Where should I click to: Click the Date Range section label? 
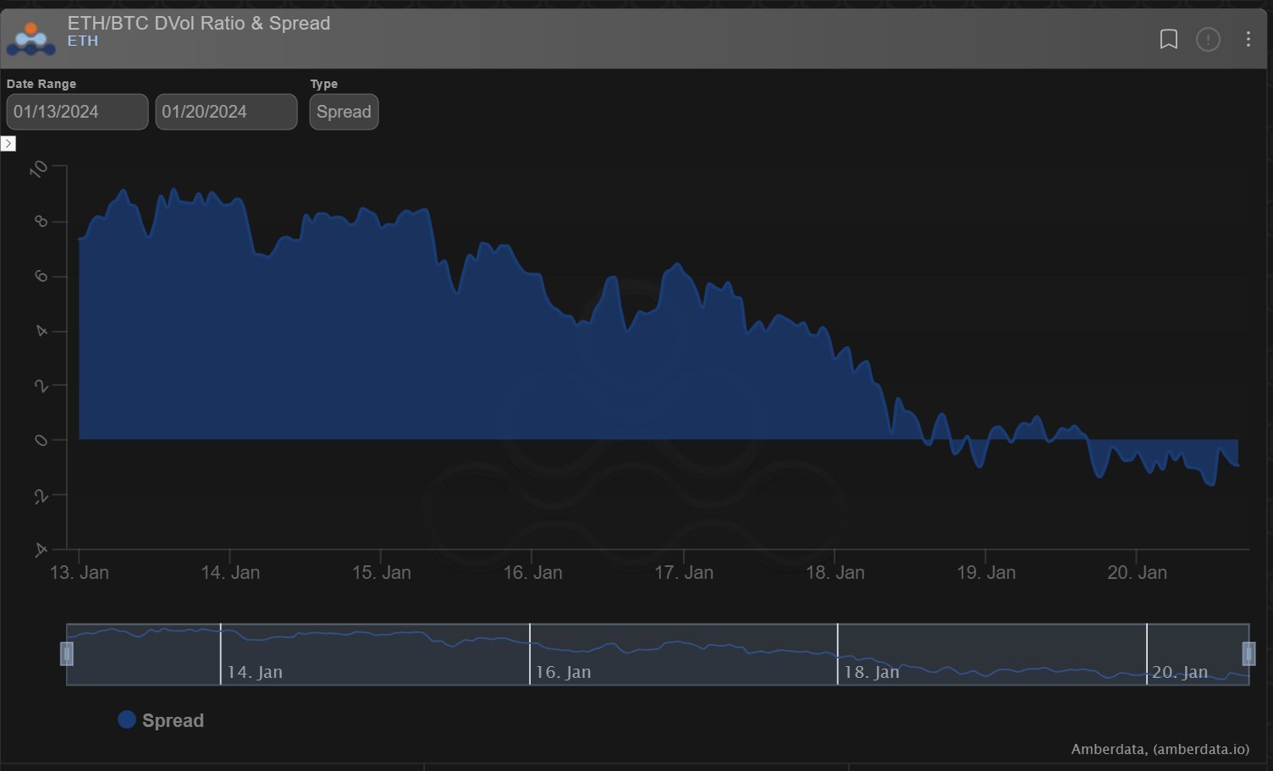[x=41, y=83]
